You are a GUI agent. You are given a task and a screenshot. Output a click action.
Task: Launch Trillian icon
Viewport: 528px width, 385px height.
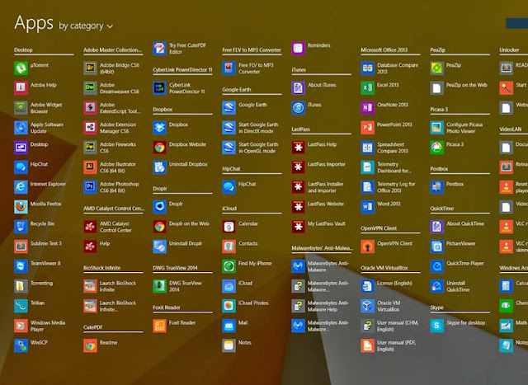tap(21, 306)
